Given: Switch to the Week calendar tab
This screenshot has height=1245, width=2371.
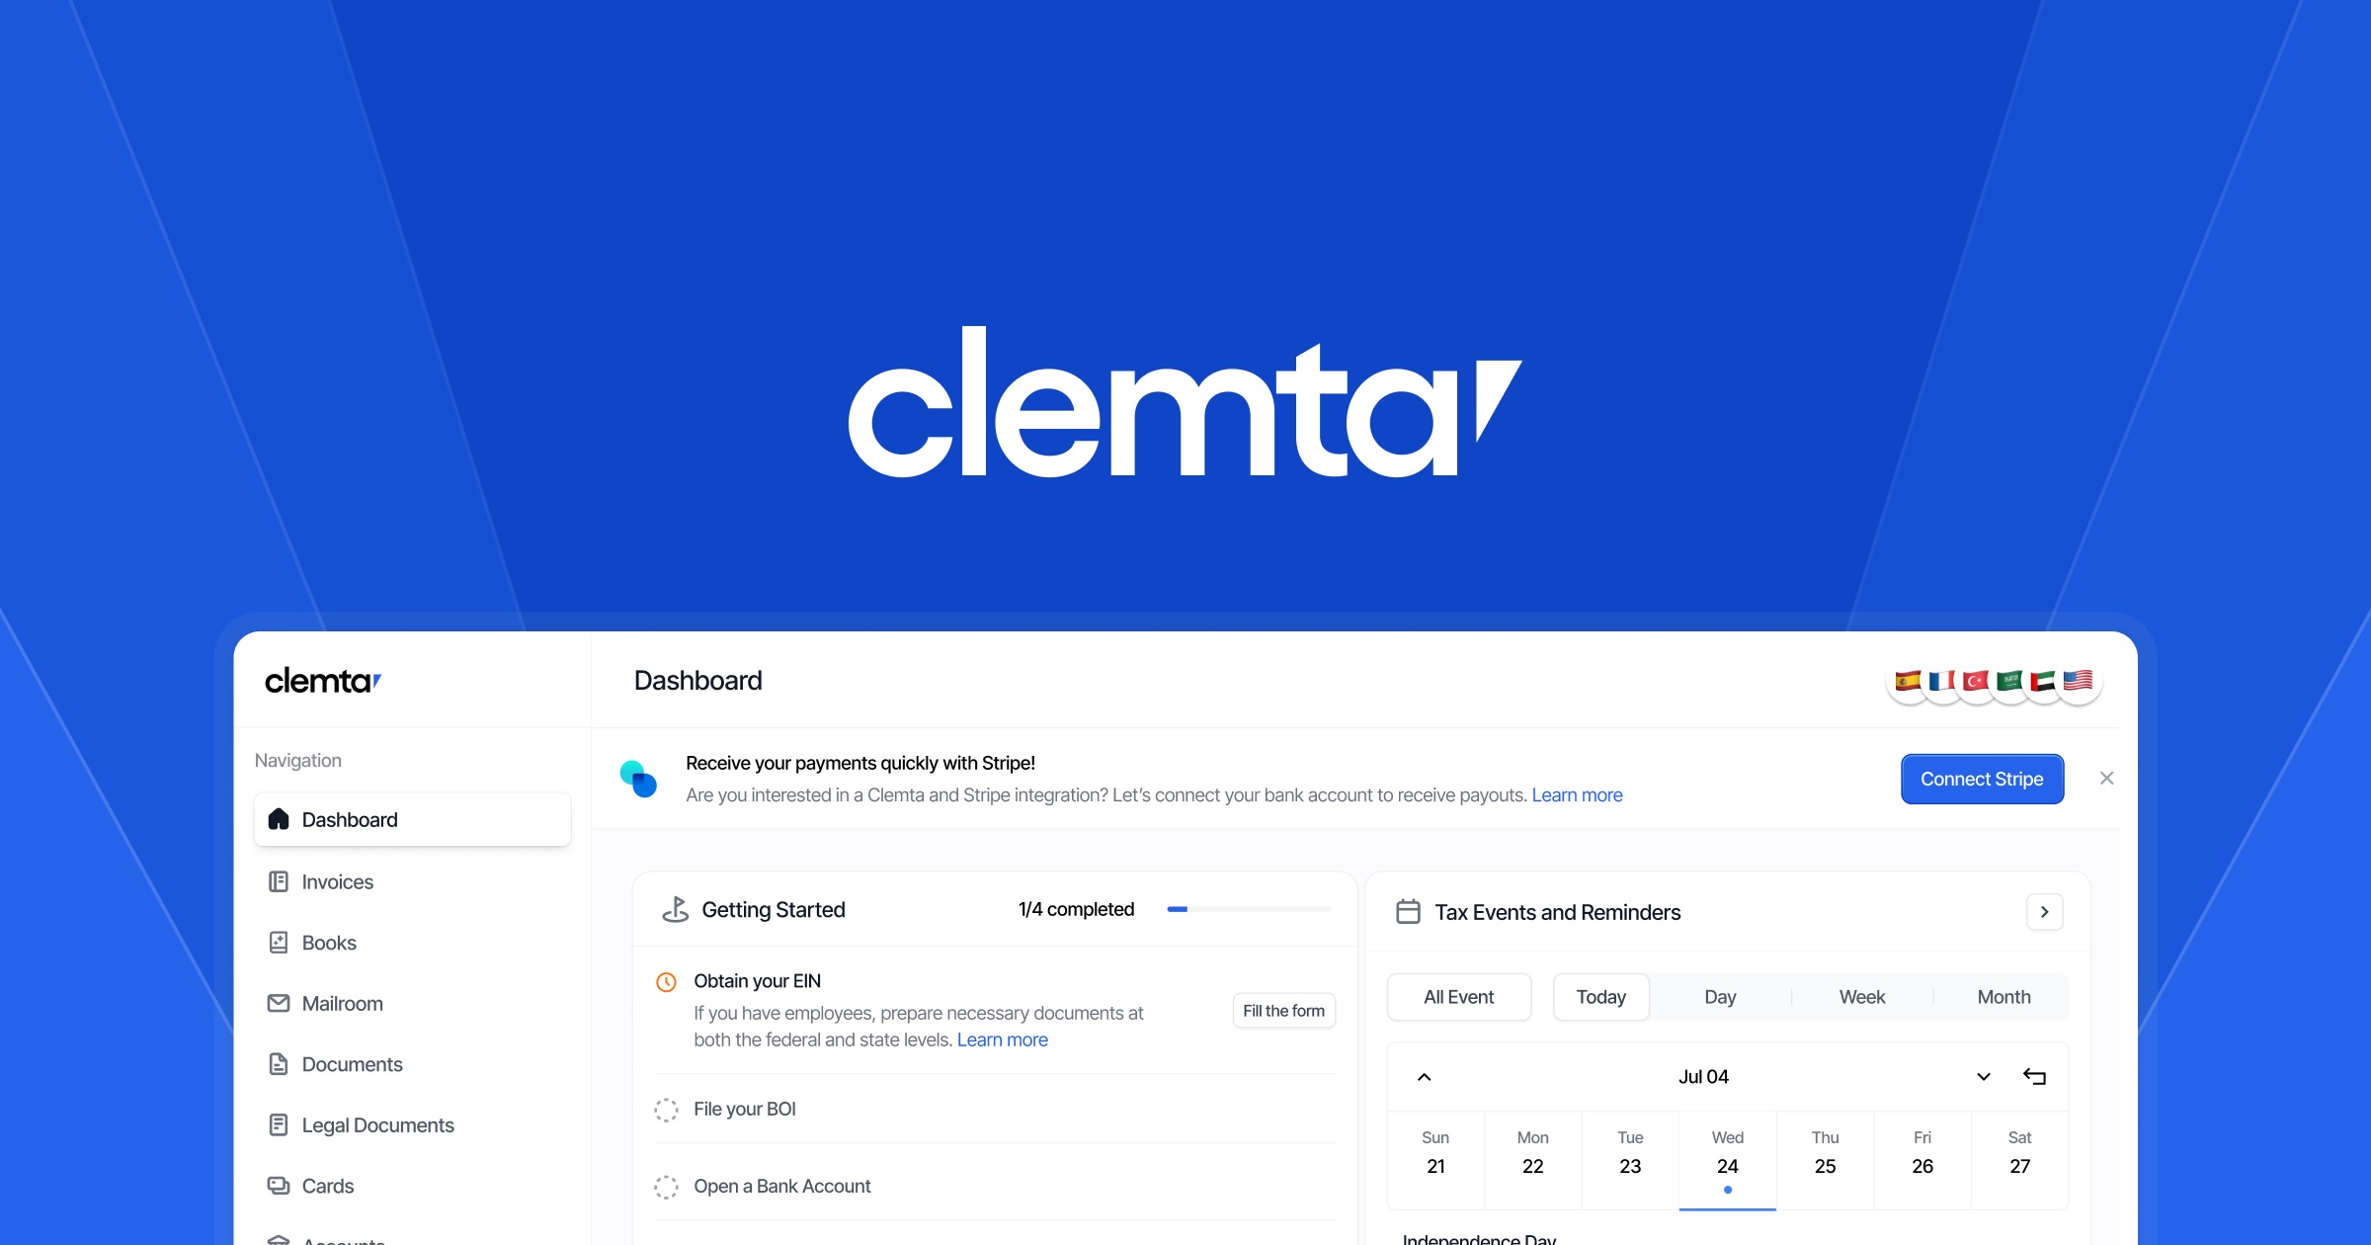Looking at the screenshot, I should [1861, 997].
